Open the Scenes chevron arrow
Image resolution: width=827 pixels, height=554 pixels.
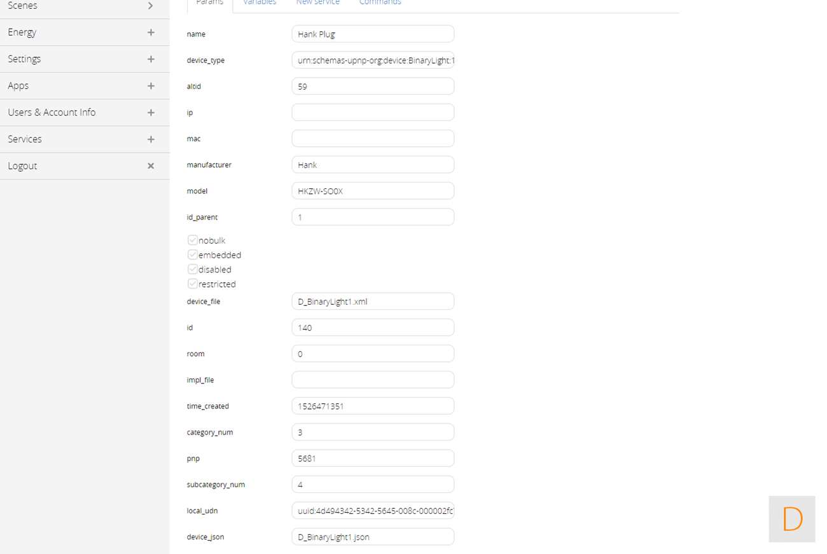(151, 6)
